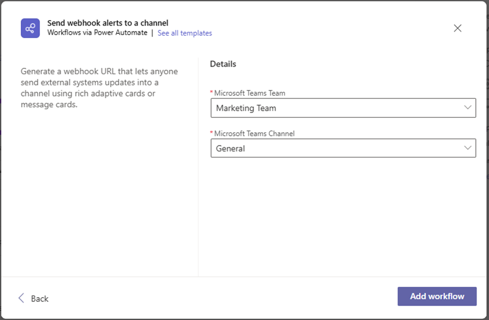
Task: Click the red asterisk beside Teams Team
Action: (212, 93)
